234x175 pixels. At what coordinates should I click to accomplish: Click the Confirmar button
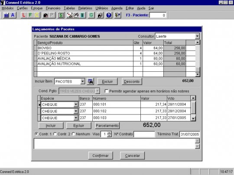coord(101,156)
